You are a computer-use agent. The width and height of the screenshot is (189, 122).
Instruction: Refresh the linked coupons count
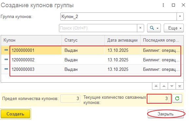(177, 98)
